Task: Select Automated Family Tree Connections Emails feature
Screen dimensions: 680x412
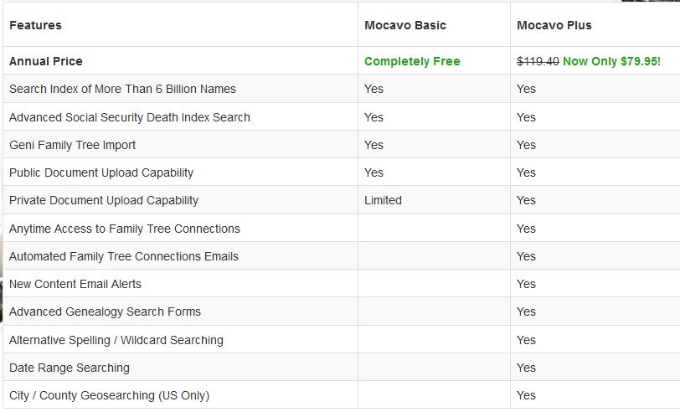Action: (124, 256)
